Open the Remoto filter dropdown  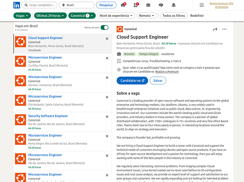pyautogui.click(x=147, y=16)
